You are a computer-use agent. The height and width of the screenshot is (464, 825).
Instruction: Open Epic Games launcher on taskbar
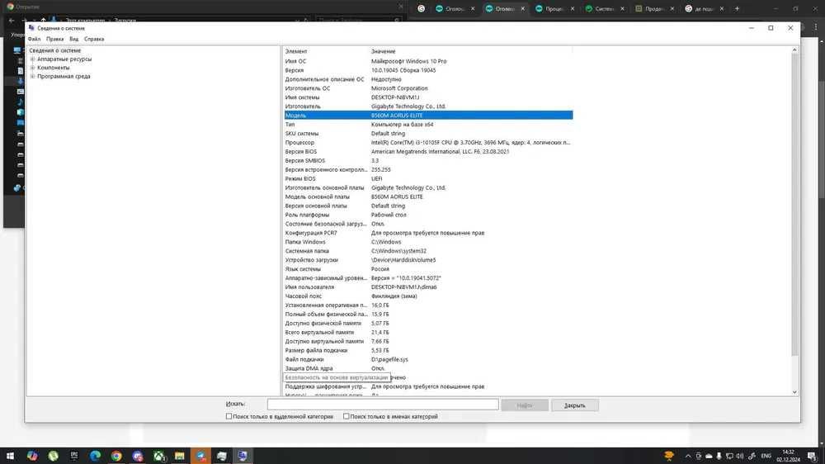click(74, 456)
